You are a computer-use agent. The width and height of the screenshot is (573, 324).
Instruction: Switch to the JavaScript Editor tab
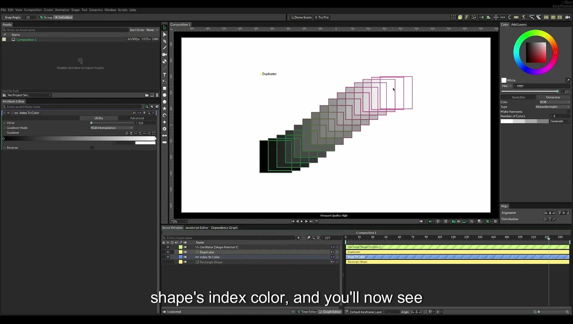(197, 228)
